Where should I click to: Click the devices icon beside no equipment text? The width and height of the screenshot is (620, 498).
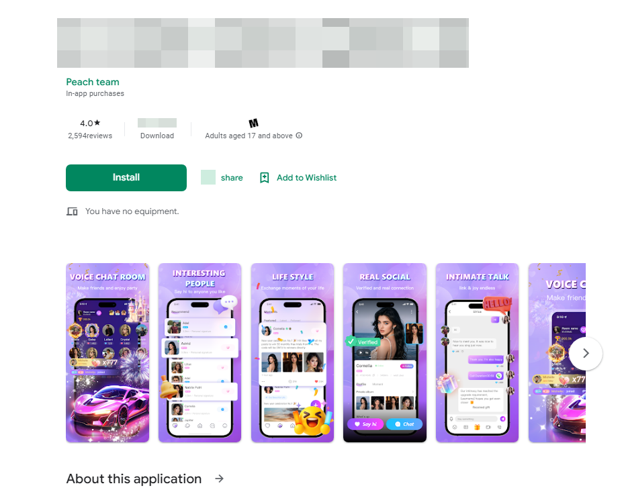tap(72, 211)
